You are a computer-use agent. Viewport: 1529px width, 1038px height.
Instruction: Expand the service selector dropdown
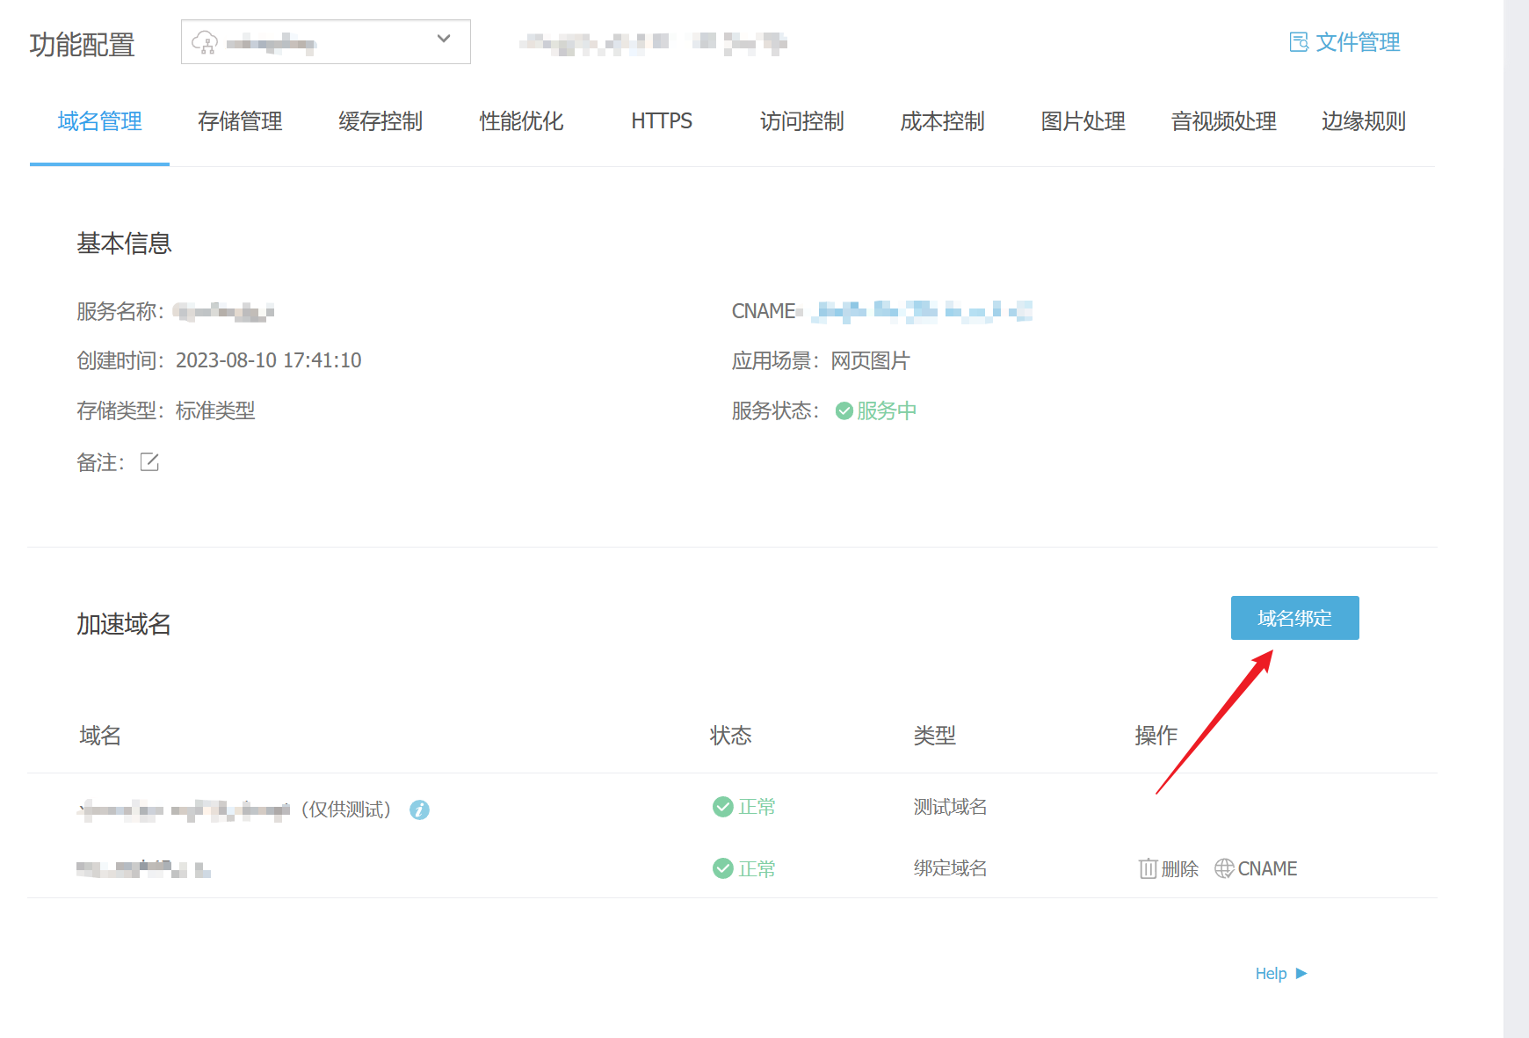coord(326,41)
